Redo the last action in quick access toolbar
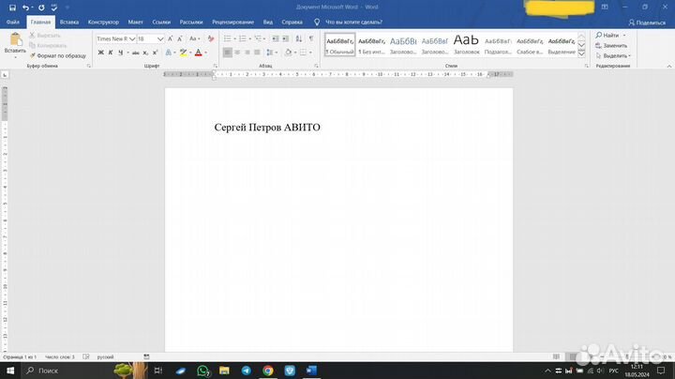The image size is (675, 379). click(x=41, y=8)
